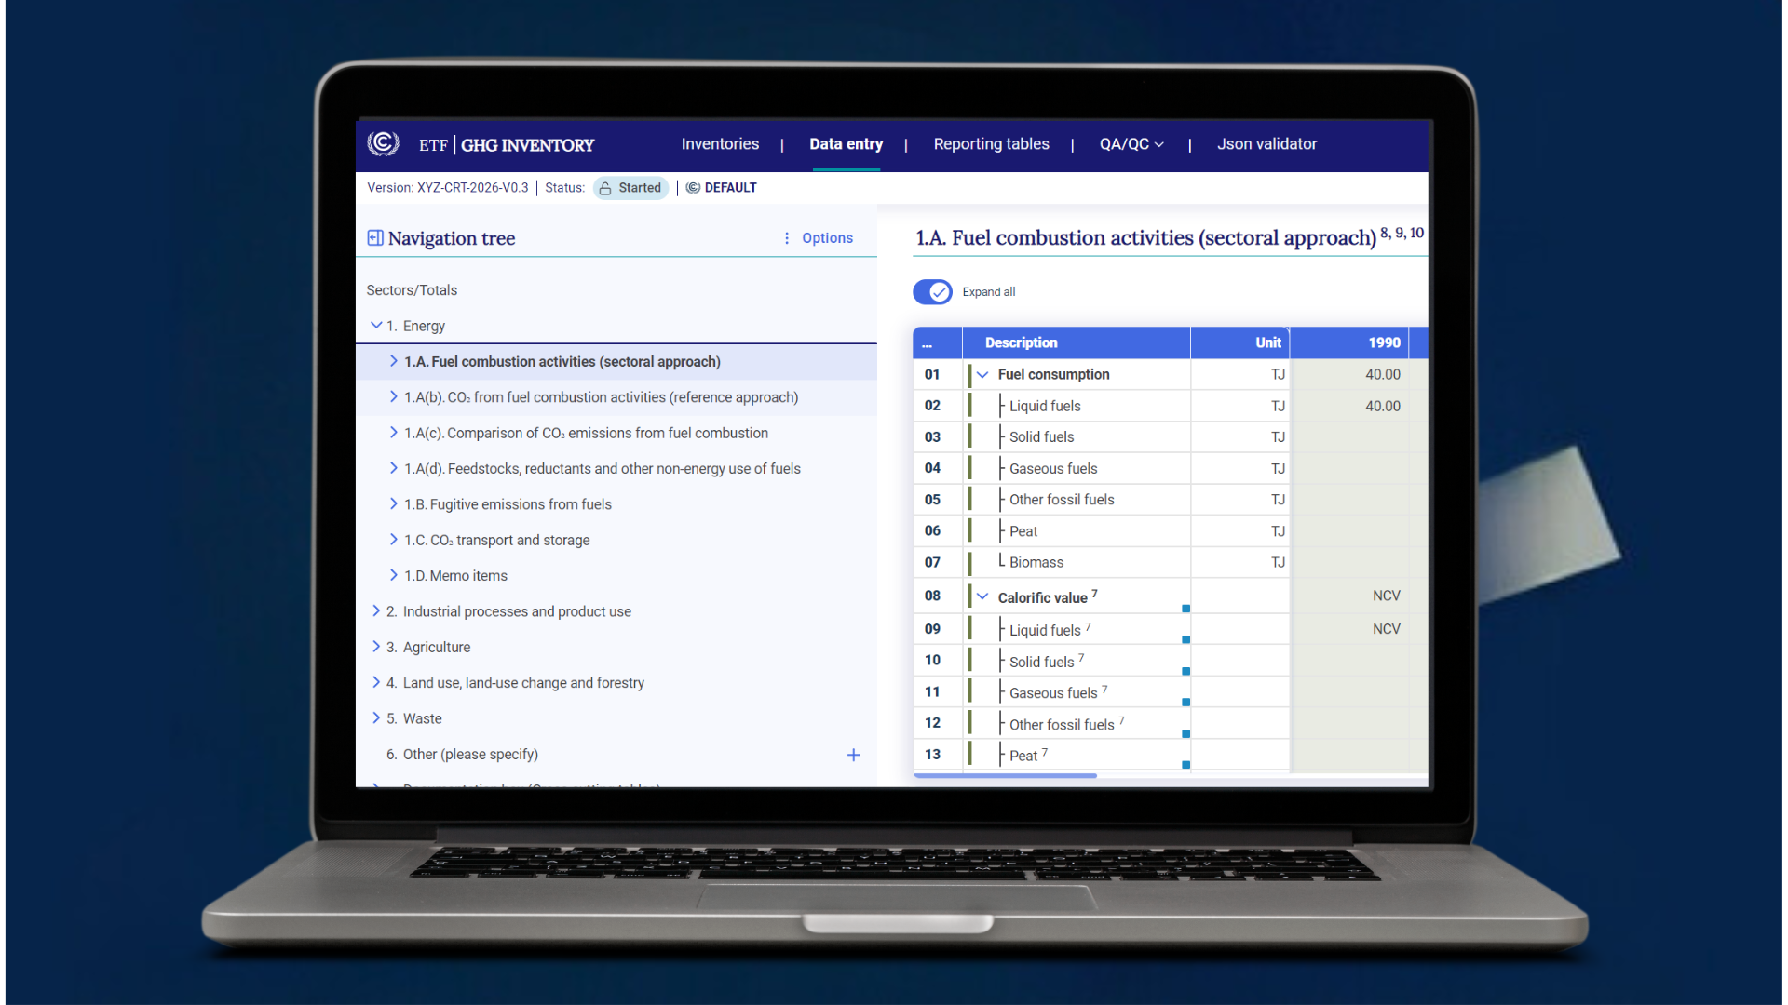The image size is (1788, 1005).
Task: Click the lock icon in Started status badge
Action: click(x=605, y=188)
